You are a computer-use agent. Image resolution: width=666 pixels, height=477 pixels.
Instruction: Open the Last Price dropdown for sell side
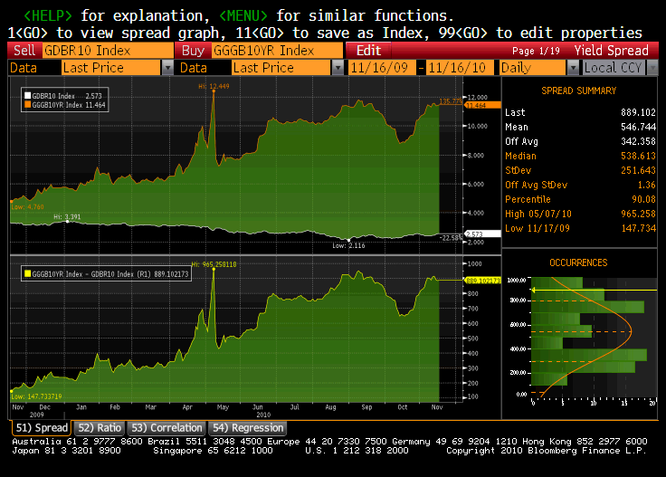pos(167,68)
